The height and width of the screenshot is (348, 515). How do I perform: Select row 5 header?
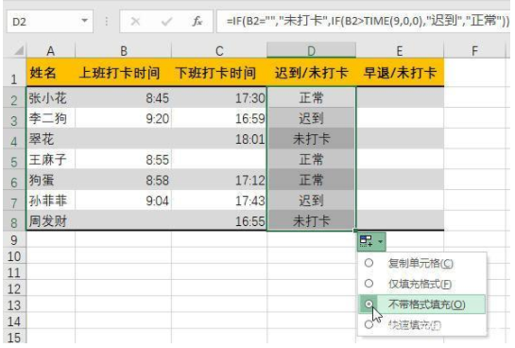14,159
